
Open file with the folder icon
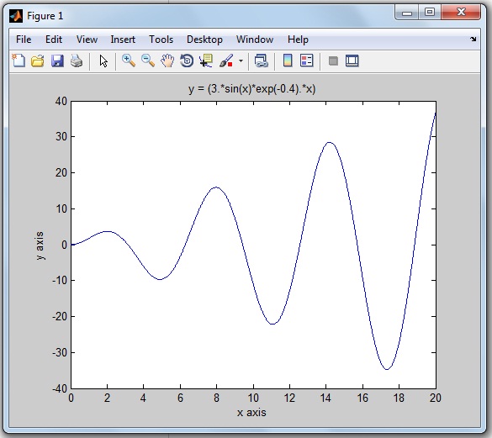click(38, 61)
